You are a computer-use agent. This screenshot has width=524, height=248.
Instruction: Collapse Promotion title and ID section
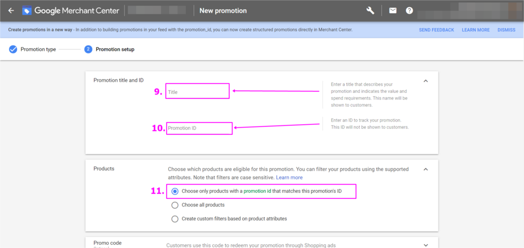(425, 81)
